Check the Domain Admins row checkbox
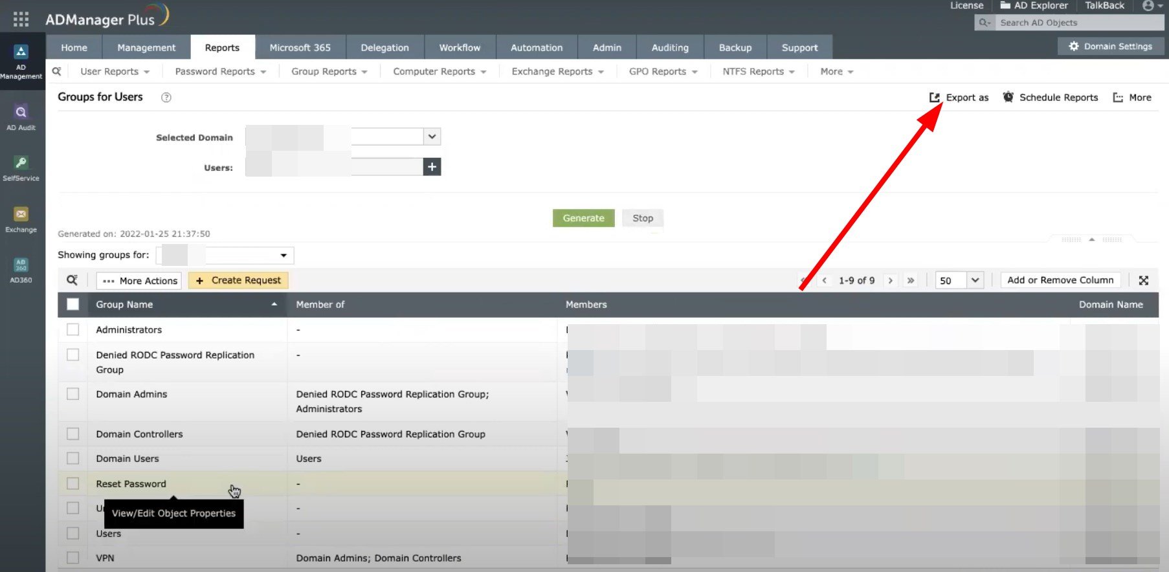The height and width of the screenshot is (572, 1169). [73, 394]
